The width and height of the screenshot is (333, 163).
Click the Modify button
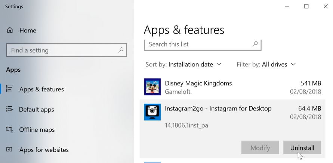[x=260, y=148]
